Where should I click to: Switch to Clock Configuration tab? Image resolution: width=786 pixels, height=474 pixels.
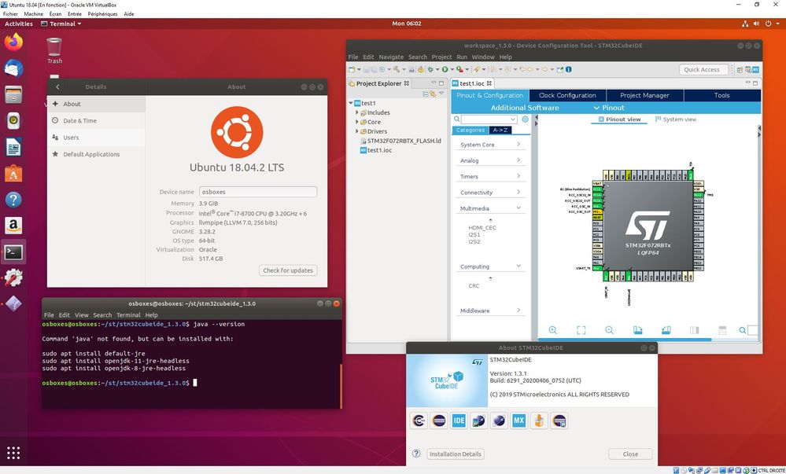(x=567, y=95)
